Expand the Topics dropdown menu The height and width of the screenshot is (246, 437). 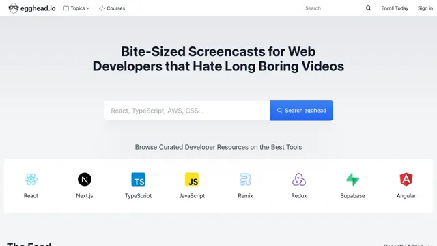tap(76, 8)
